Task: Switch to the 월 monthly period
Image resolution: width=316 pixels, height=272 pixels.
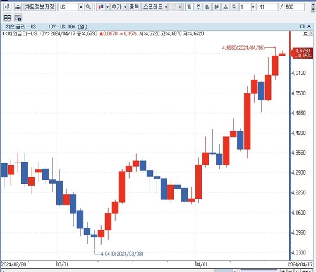Action: click(x=207, y=7)
